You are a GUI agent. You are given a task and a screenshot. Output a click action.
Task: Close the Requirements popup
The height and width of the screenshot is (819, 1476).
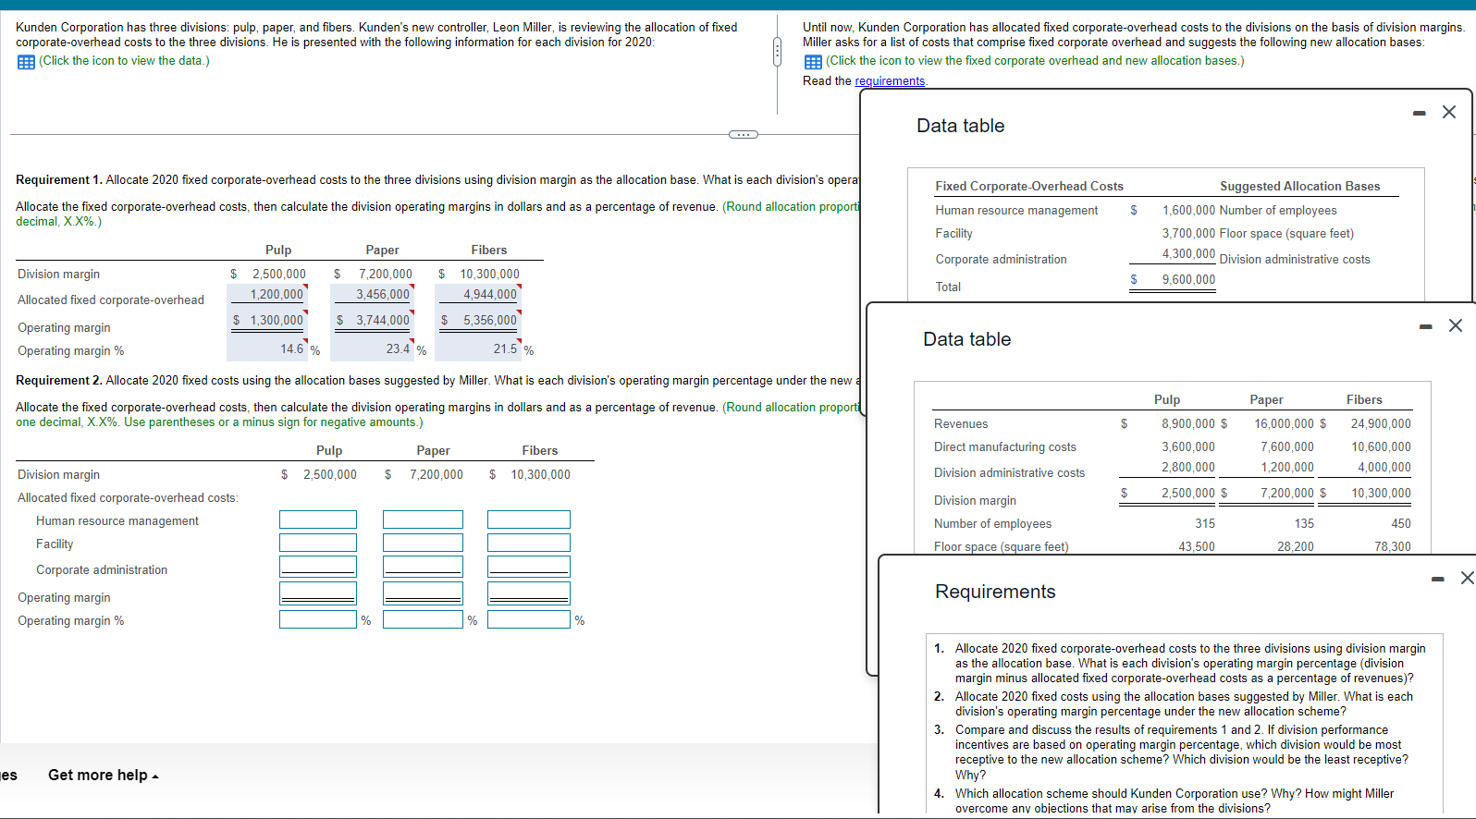point(1467,578)
